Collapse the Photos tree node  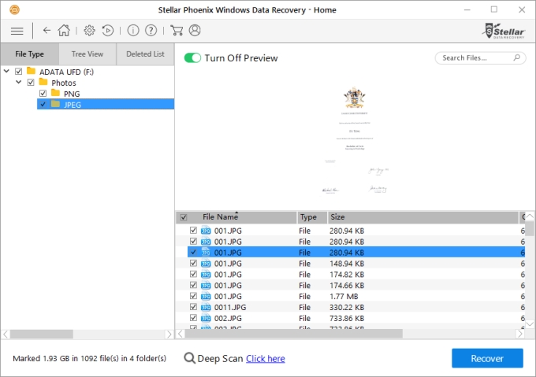point(19,82)
